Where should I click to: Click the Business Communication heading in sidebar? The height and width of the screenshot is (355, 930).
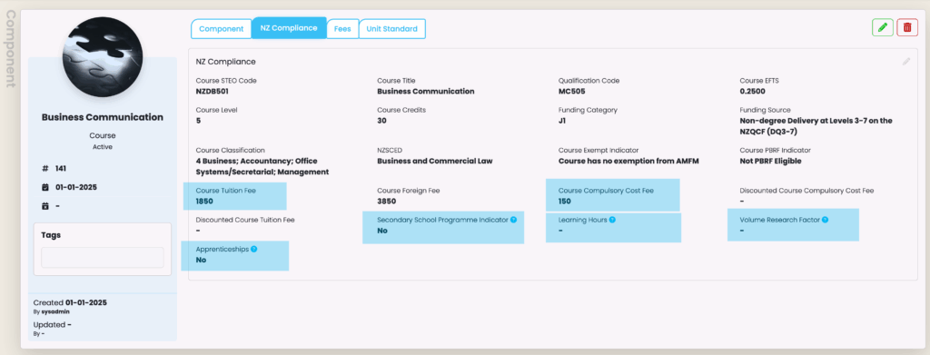(103, 117)
